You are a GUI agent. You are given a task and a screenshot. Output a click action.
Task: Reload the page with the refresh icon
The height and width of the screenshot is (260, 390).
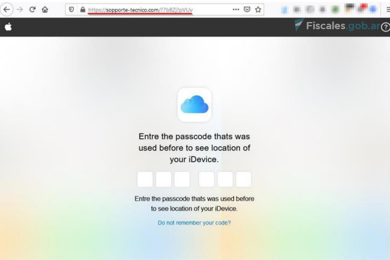point(32,10)
